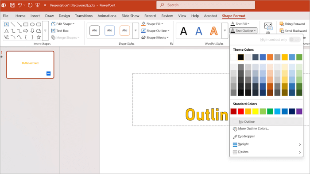Open the Slide Show tab
The width and height of the screenshot is (310, 174).
click(130, 16)
